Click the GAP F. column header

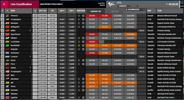click(72, 11)
